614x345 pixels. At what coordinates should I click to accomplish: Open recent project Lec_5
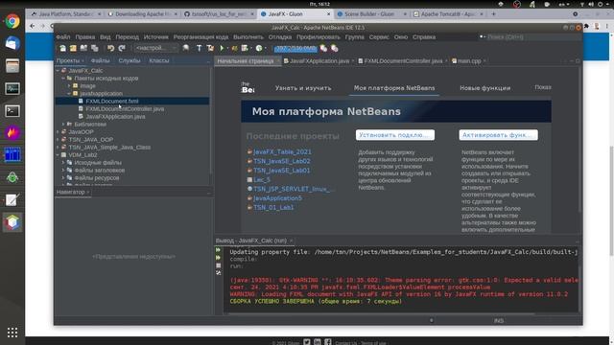point(262,180)
